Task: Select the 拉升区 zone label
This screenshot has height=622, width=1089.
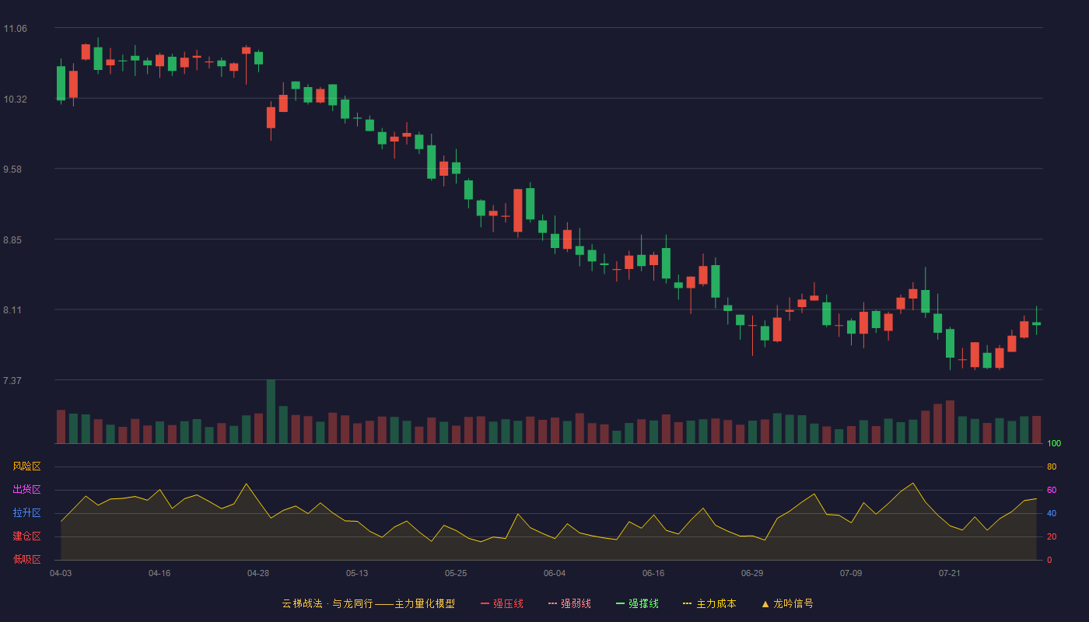Action: [26, 513]
